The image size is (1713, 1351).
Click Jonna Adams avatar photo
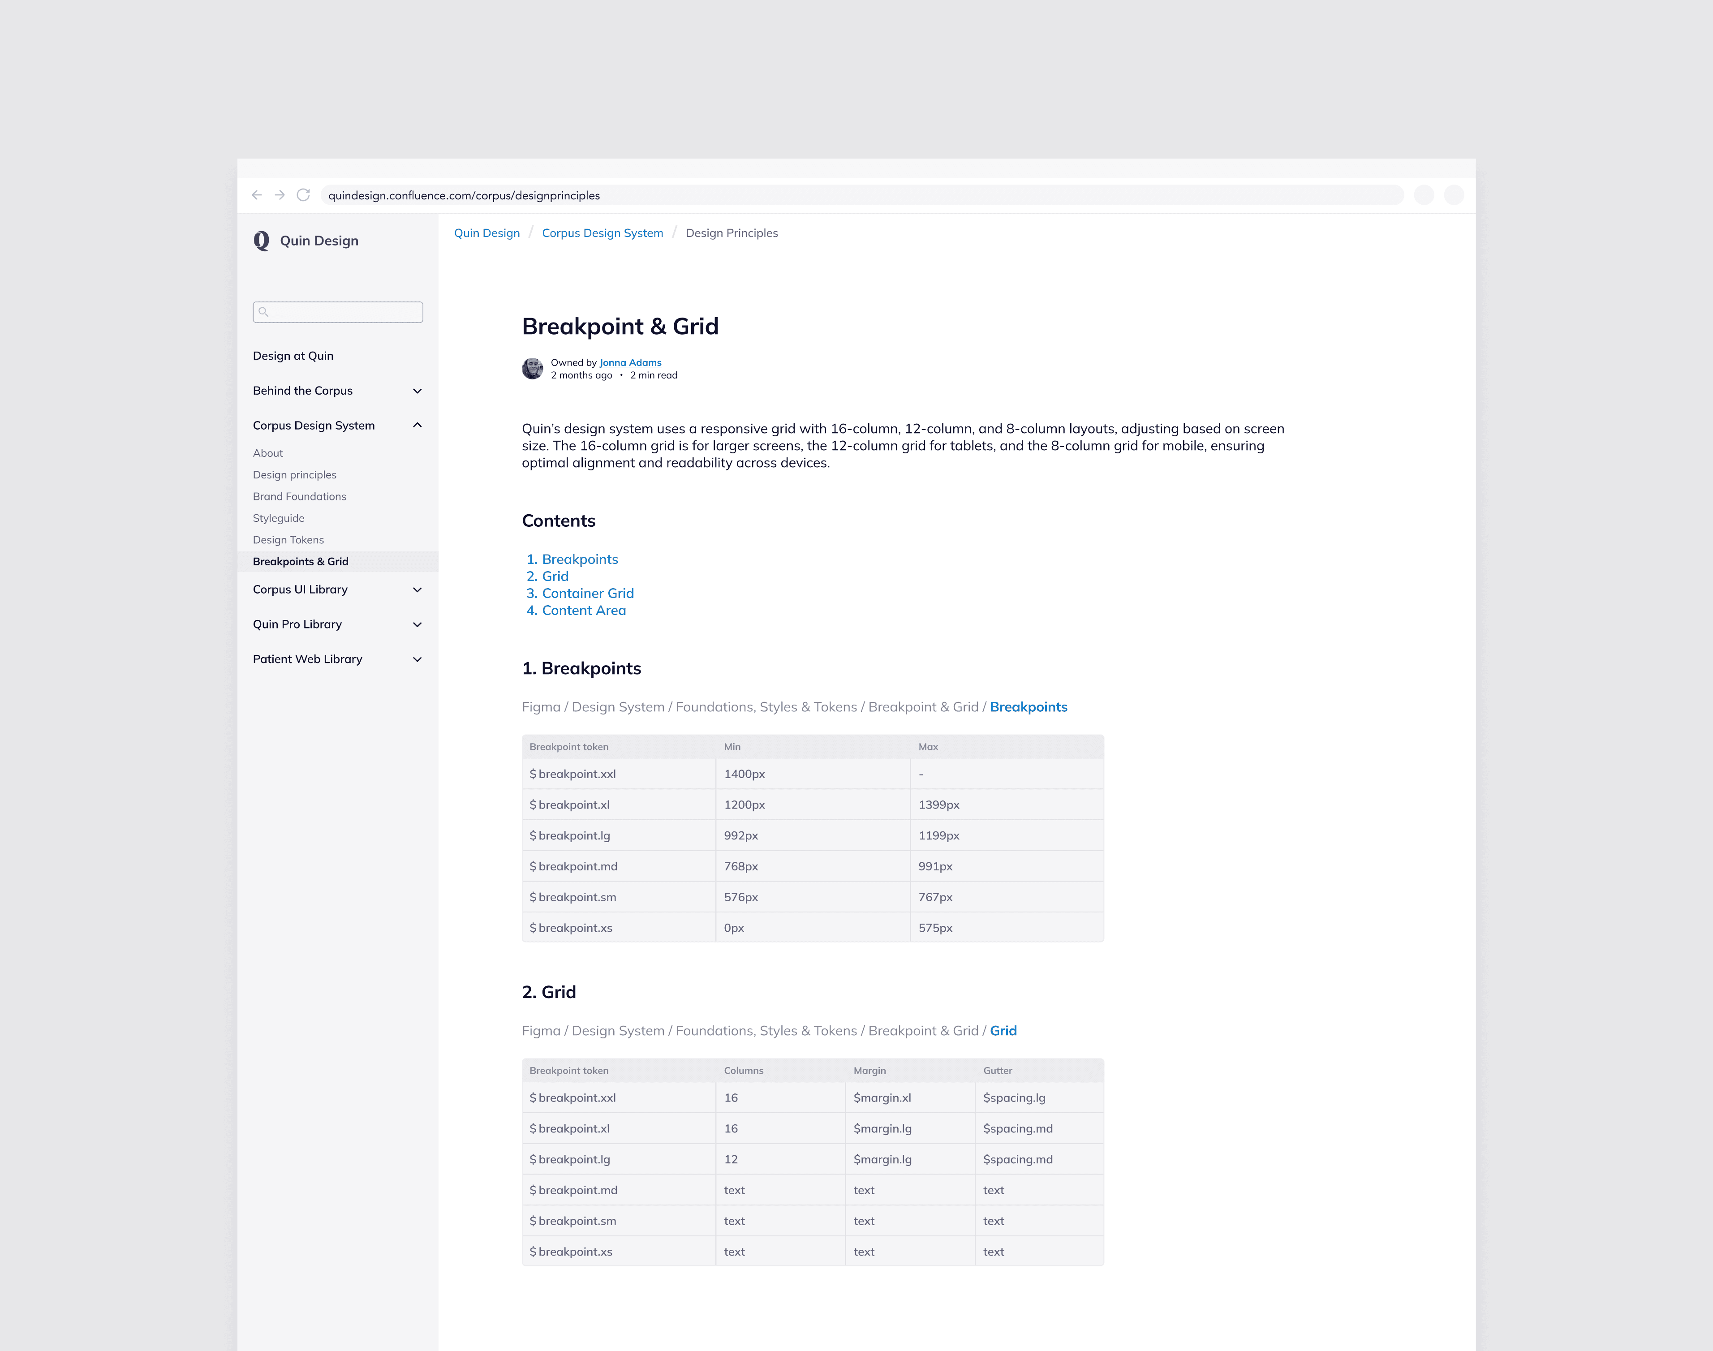pos(532,369)
